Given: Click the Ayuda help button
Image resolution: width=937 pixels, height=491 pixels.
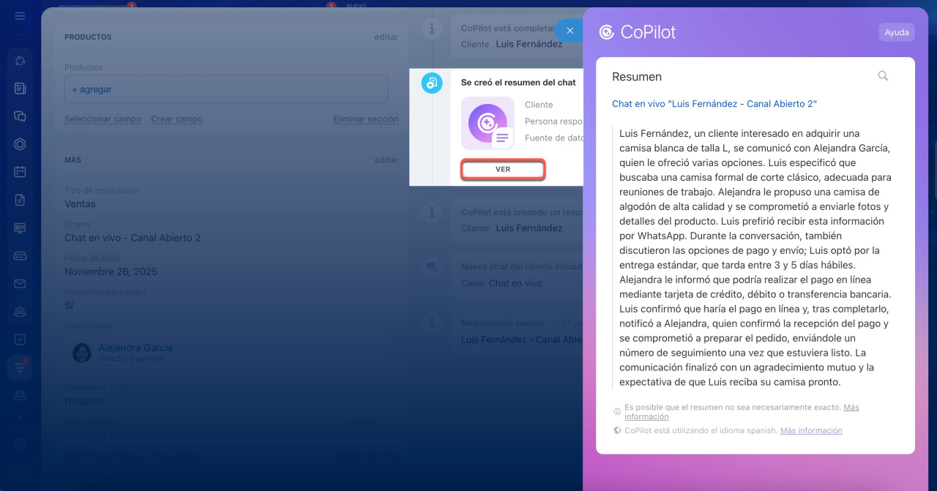Looking at the screenshot, I should point(896,32).
